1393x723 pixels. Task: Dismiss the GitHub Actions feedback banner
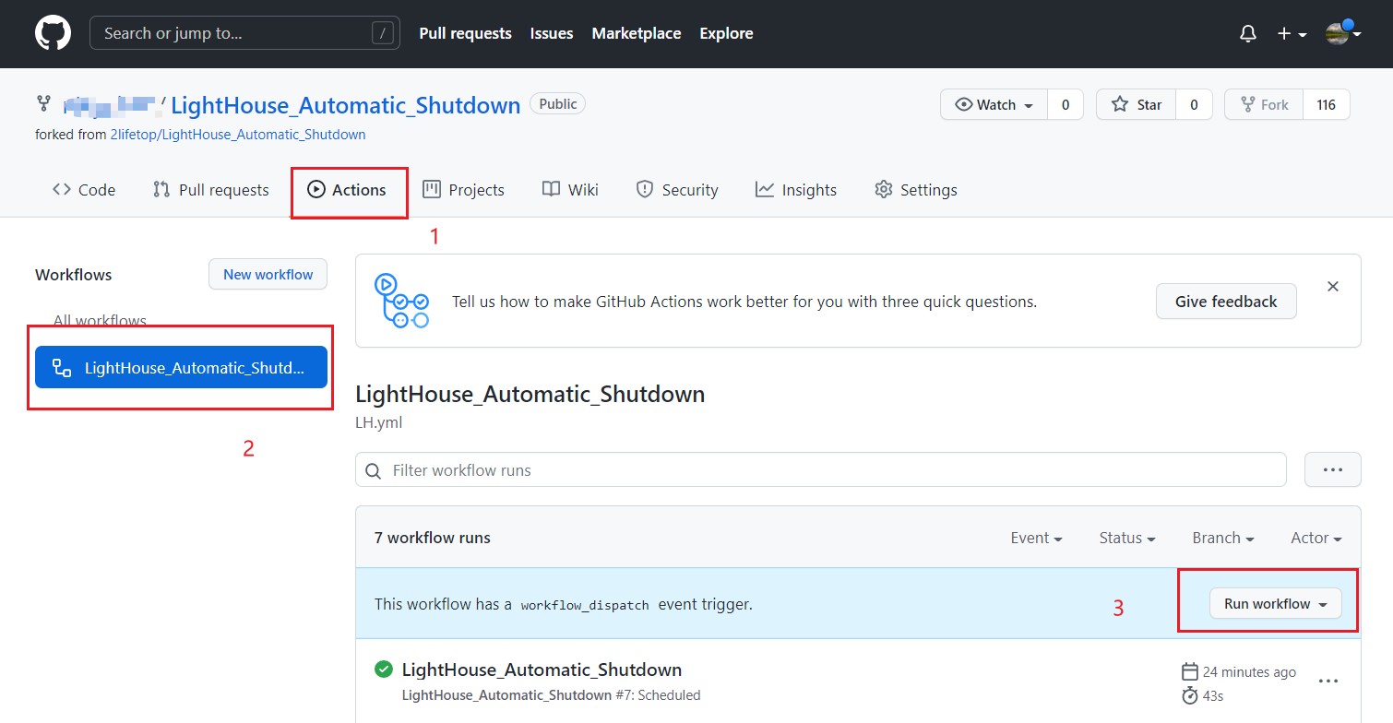click(1333, 287)
